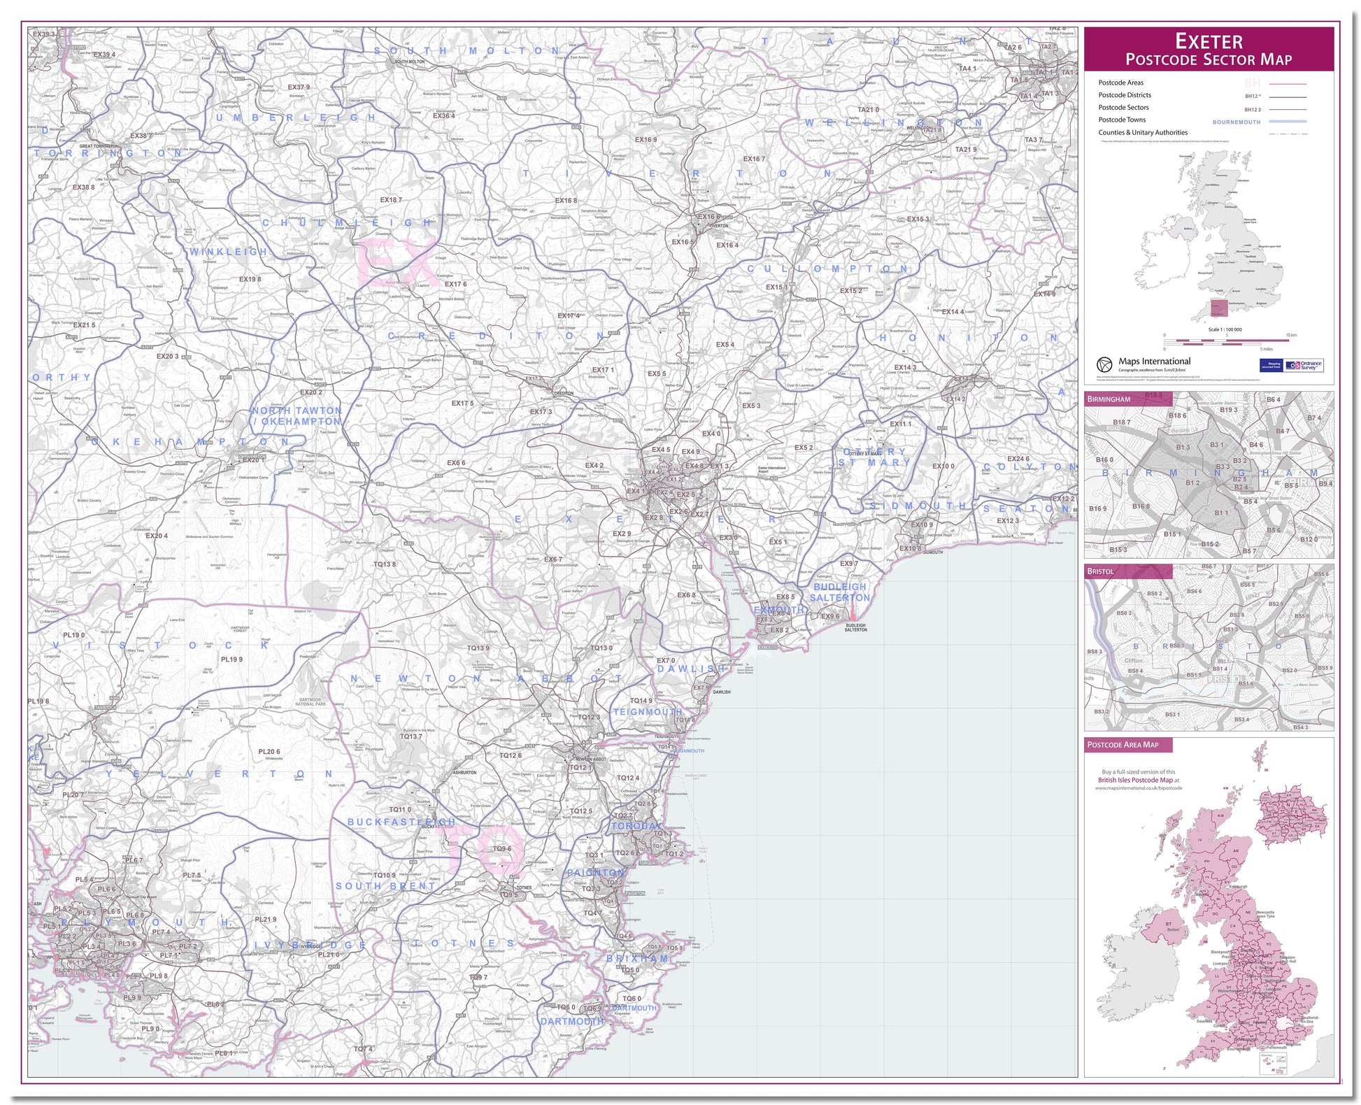
Task: Click the 'TA21 0' sector label
Action: tap(868, 110)
